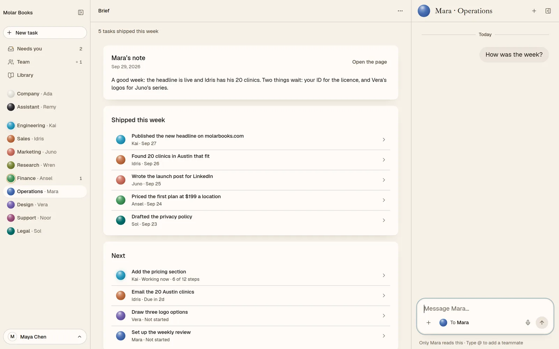Add attachment with composer plus icon
The height and width of the screenshot is (349, 559).
pyautogui.click(x=428, y=322)
